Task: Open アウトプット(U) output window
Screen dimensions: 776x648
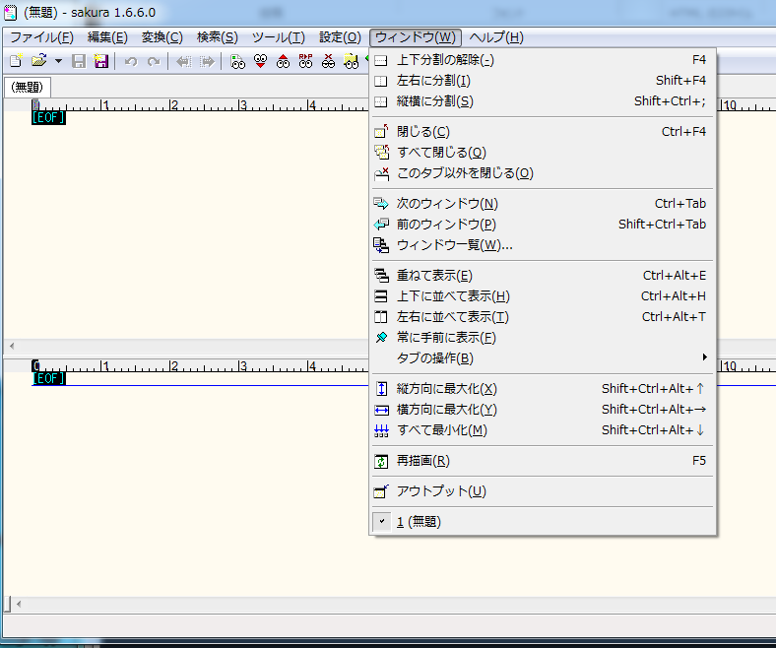Action: [x=542, y=491]
